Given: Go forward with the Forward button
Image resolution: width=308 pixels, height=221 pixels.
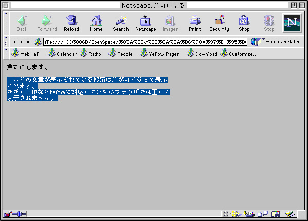Looking at the screenshot, I should pyautogui.click(x=47, y=23).
